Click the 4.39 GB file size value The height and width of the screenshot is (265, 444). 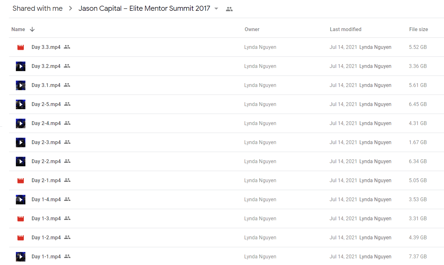click(418, 238)
